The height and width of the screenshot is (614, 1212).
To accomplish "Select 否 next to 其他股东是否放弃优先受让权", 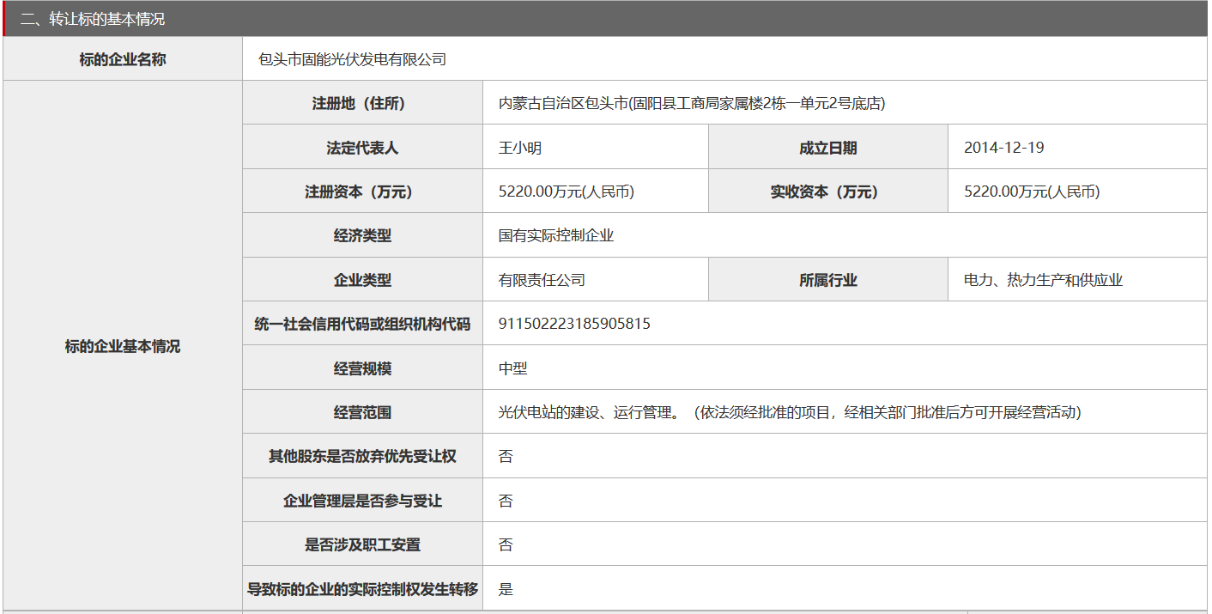I will (506, 457).
